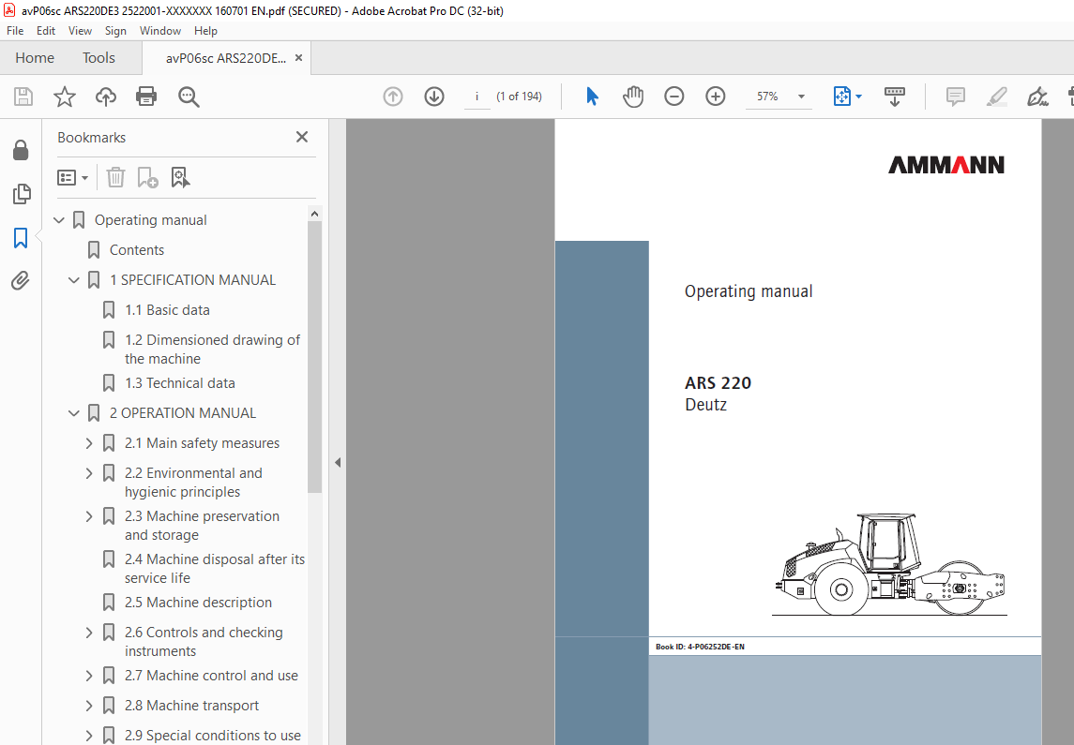Open the Window menu

(x=160, y=31)
